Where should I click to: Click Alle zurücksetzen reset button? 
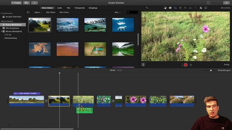coord(225,8)
